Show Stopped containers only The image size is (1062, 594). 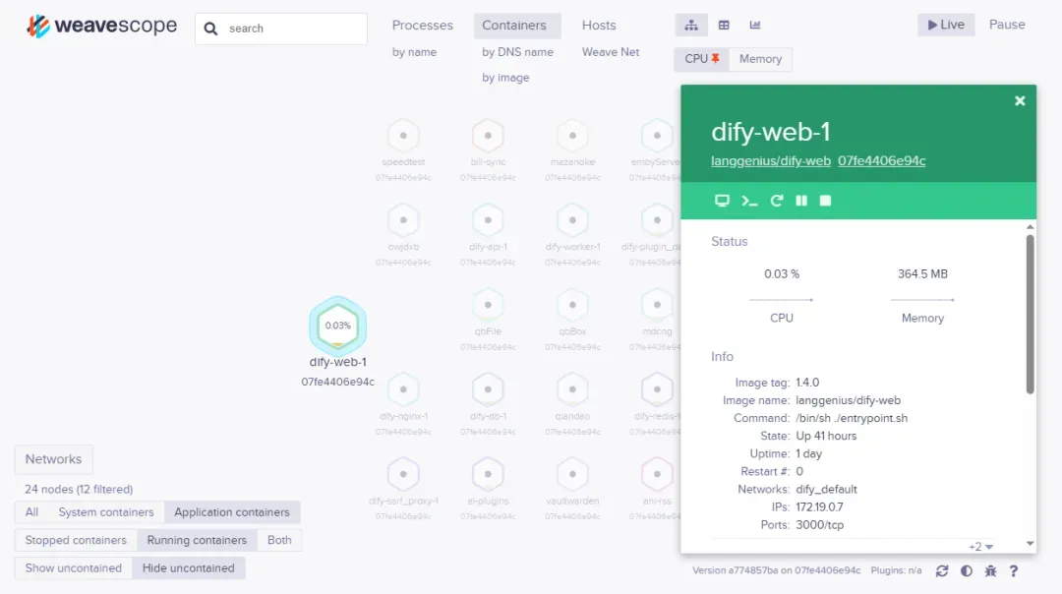tap(76, 540)
